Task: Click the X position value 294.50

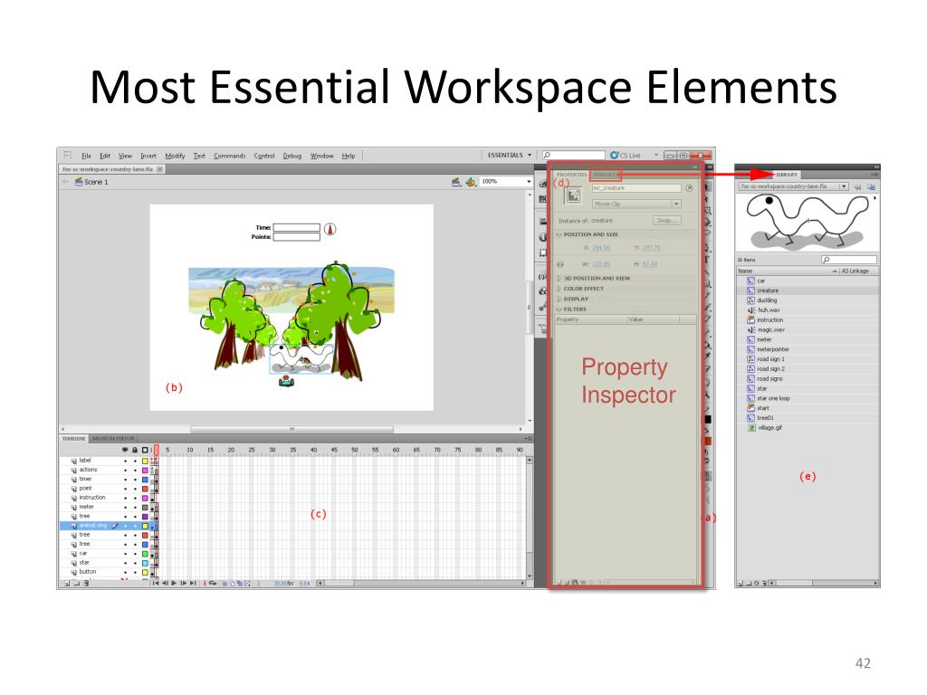Action: (x=601, y=248)
